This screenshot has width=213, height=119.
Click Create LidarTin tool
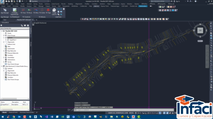pos(54,12)
